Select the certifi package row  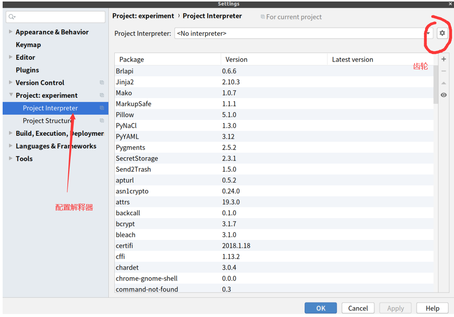274,246
